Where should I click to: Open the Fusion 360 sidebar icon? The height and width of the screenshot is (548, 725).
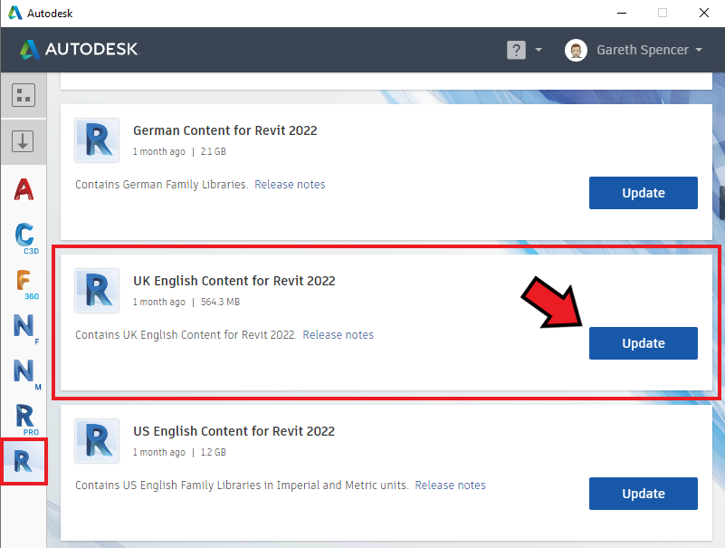[x=26, y=284]
